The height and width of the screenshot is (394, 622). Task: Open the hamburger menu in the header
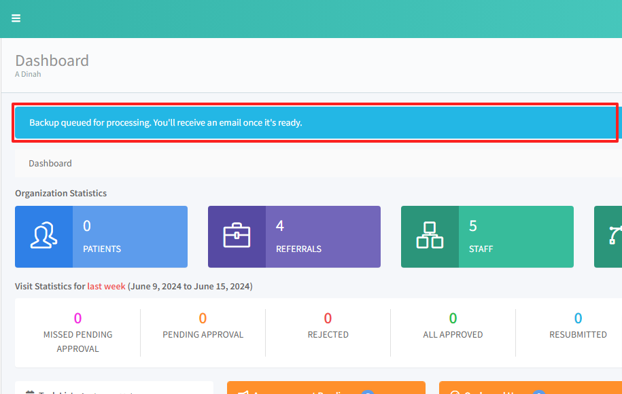[16, 18]
